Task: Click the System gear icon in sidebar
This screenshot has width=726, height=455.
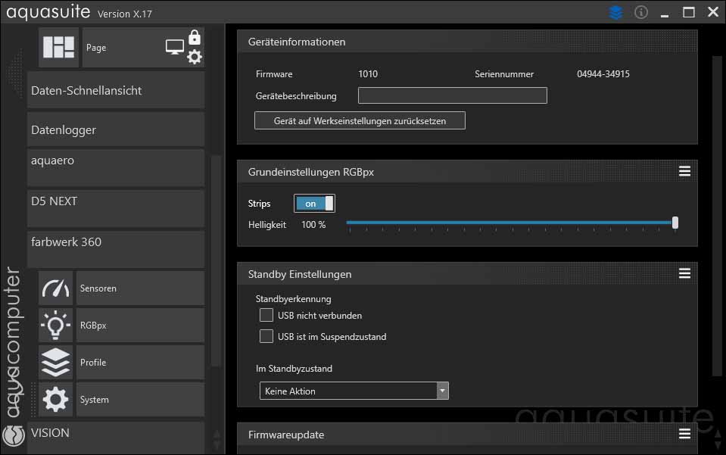Action: point(55,399)
